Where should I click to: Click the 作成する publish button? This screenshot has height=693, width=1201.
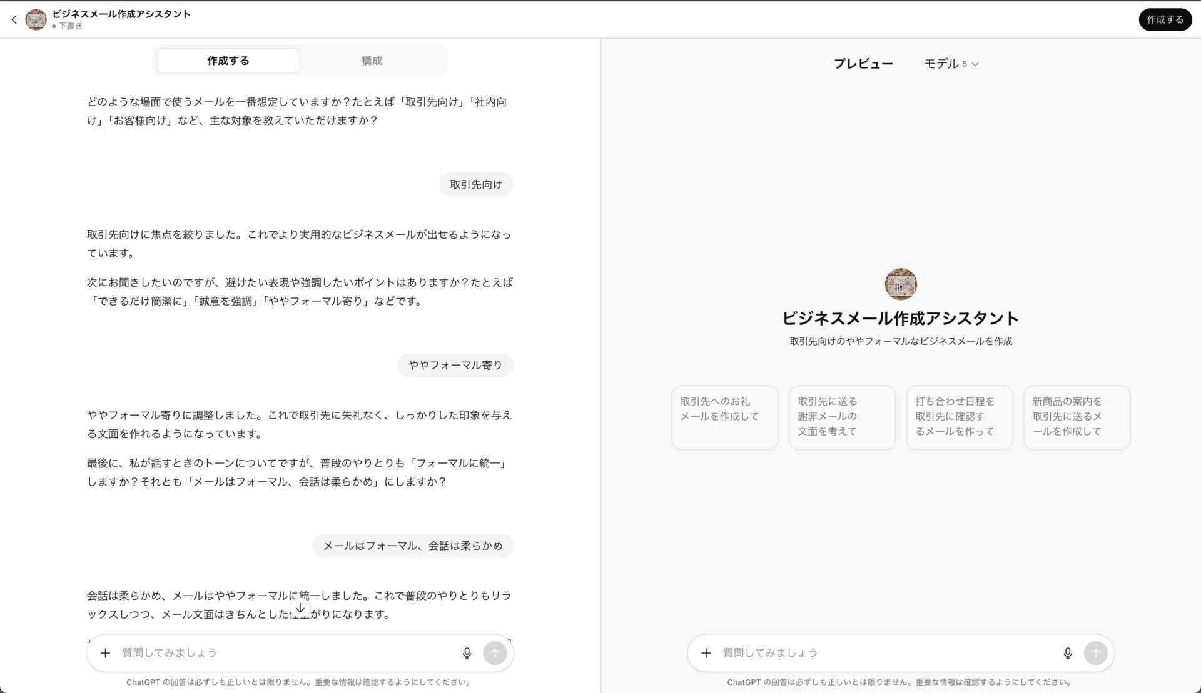pyautogui.click(x=1165, y=19)
